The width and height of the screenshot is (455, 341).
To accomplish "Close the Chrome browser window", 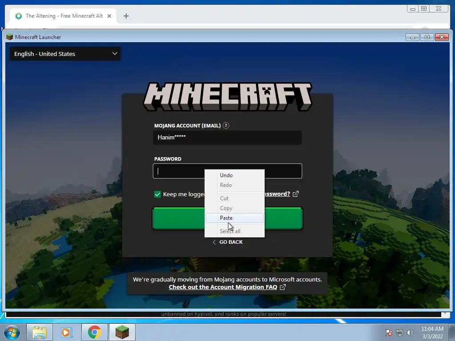I will click(x=439, y=9).
